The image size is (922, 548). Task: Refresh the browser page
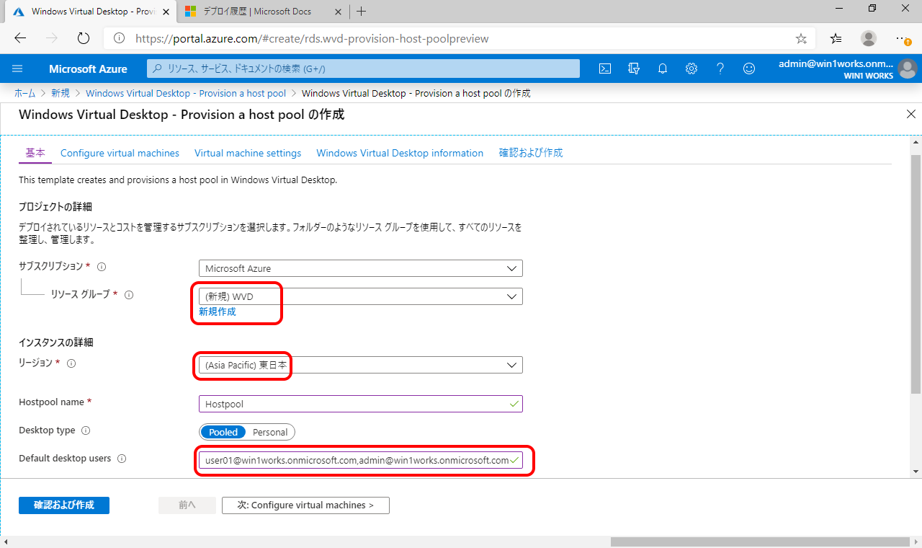83,38
